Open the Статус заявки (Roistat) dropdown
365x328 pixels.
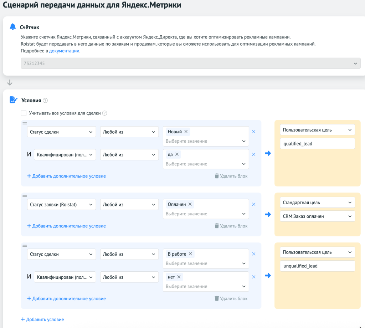point(61,204)
